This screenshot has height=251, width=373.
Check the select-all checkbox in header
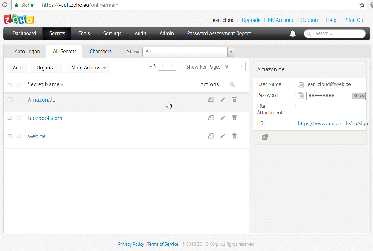9,85
